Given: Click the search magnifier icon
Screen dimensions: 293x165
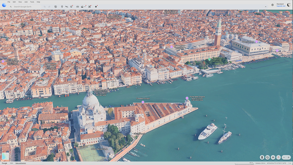Looking at the screenshot, I should tap(11, 7).
